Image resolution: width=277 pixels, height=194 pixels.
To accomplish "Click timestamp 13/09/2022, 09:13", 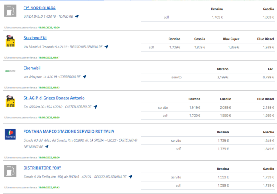I will (x=49, y=87).
